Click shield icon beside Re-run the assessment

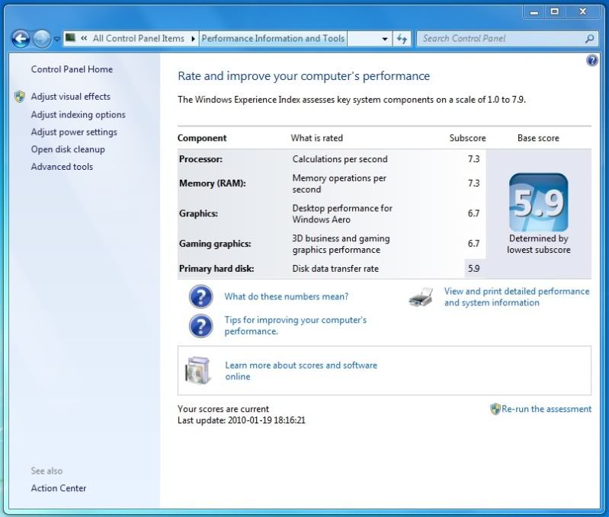pyautogui.click(x=495, y=409)
